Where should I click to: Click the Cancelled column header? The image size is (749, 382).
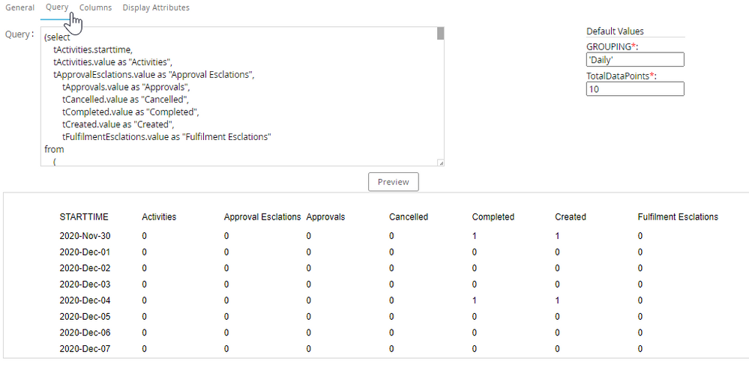point(409,217)
